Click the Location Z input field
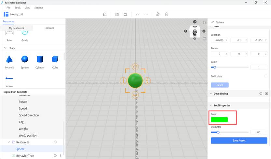Image resolution: width=271 pixels, height=159 pixels. [259, 40]
